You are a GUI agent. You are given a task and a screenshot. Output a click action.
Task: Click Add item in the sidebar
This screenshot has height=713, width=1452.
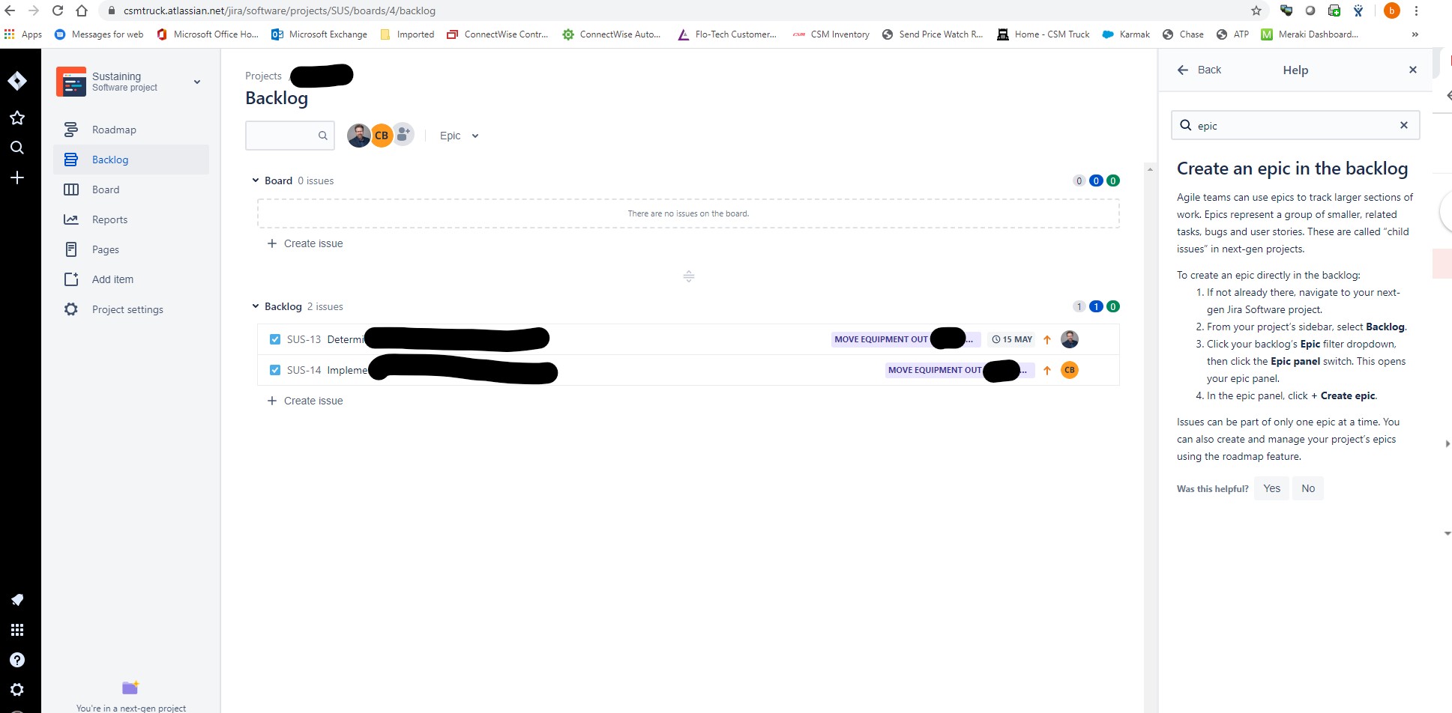pyautogui.click(x=131, y=279)
